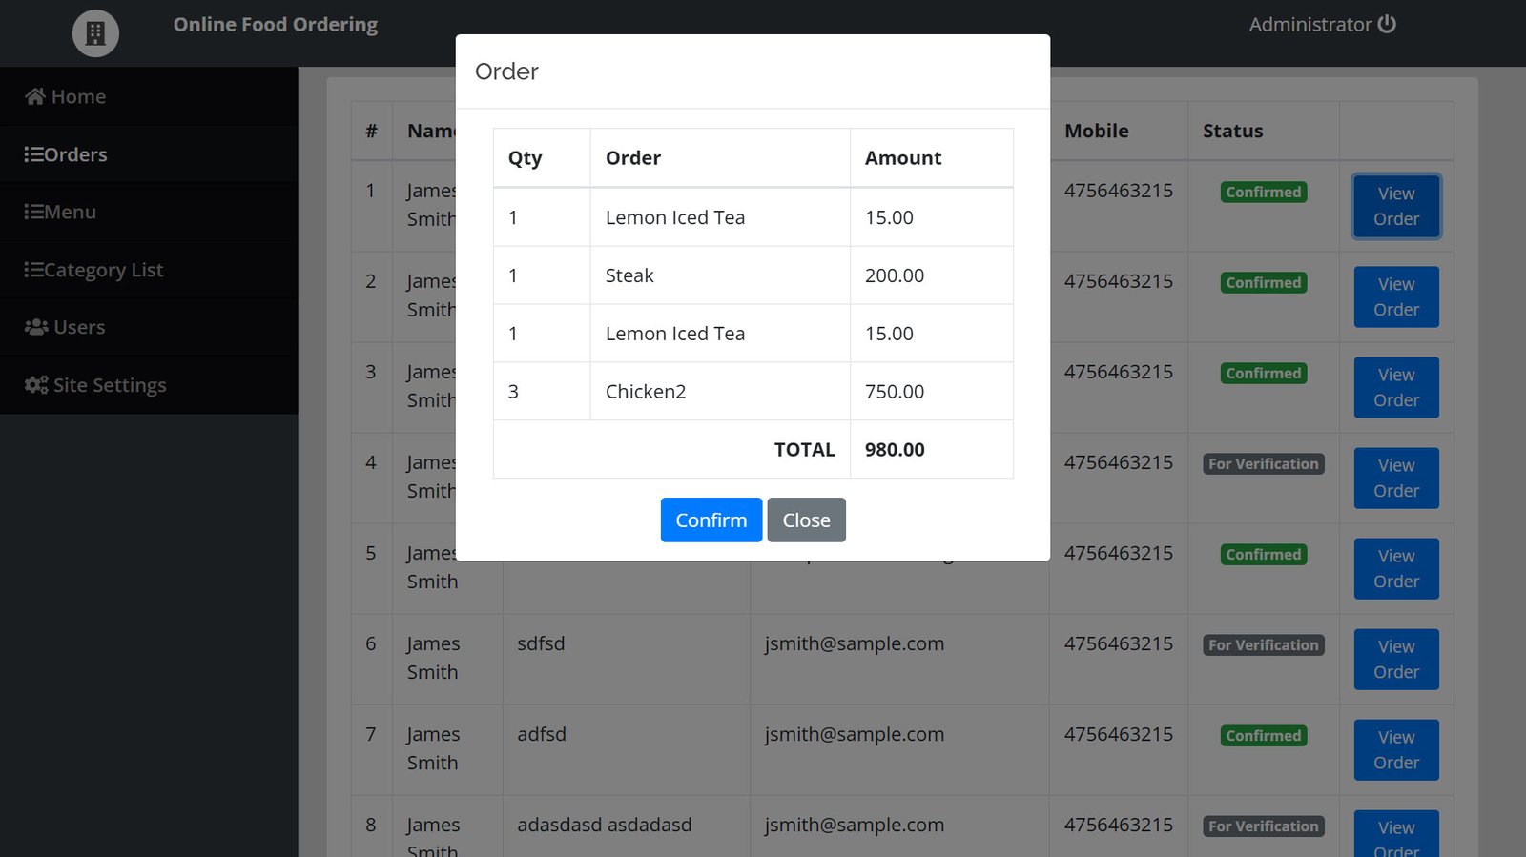Go to Category List in sidebar
1526x857 pixels.
click(103, 270)
